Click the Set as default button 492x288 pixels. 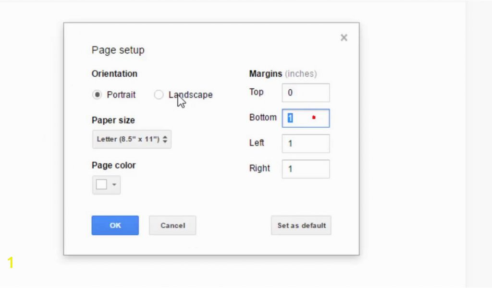click(301, 226)
